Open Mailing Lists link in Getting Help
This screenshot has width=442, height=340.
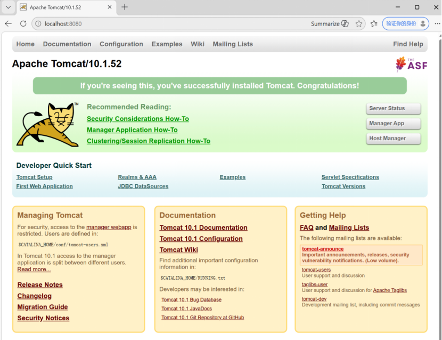tap(349, 228)
